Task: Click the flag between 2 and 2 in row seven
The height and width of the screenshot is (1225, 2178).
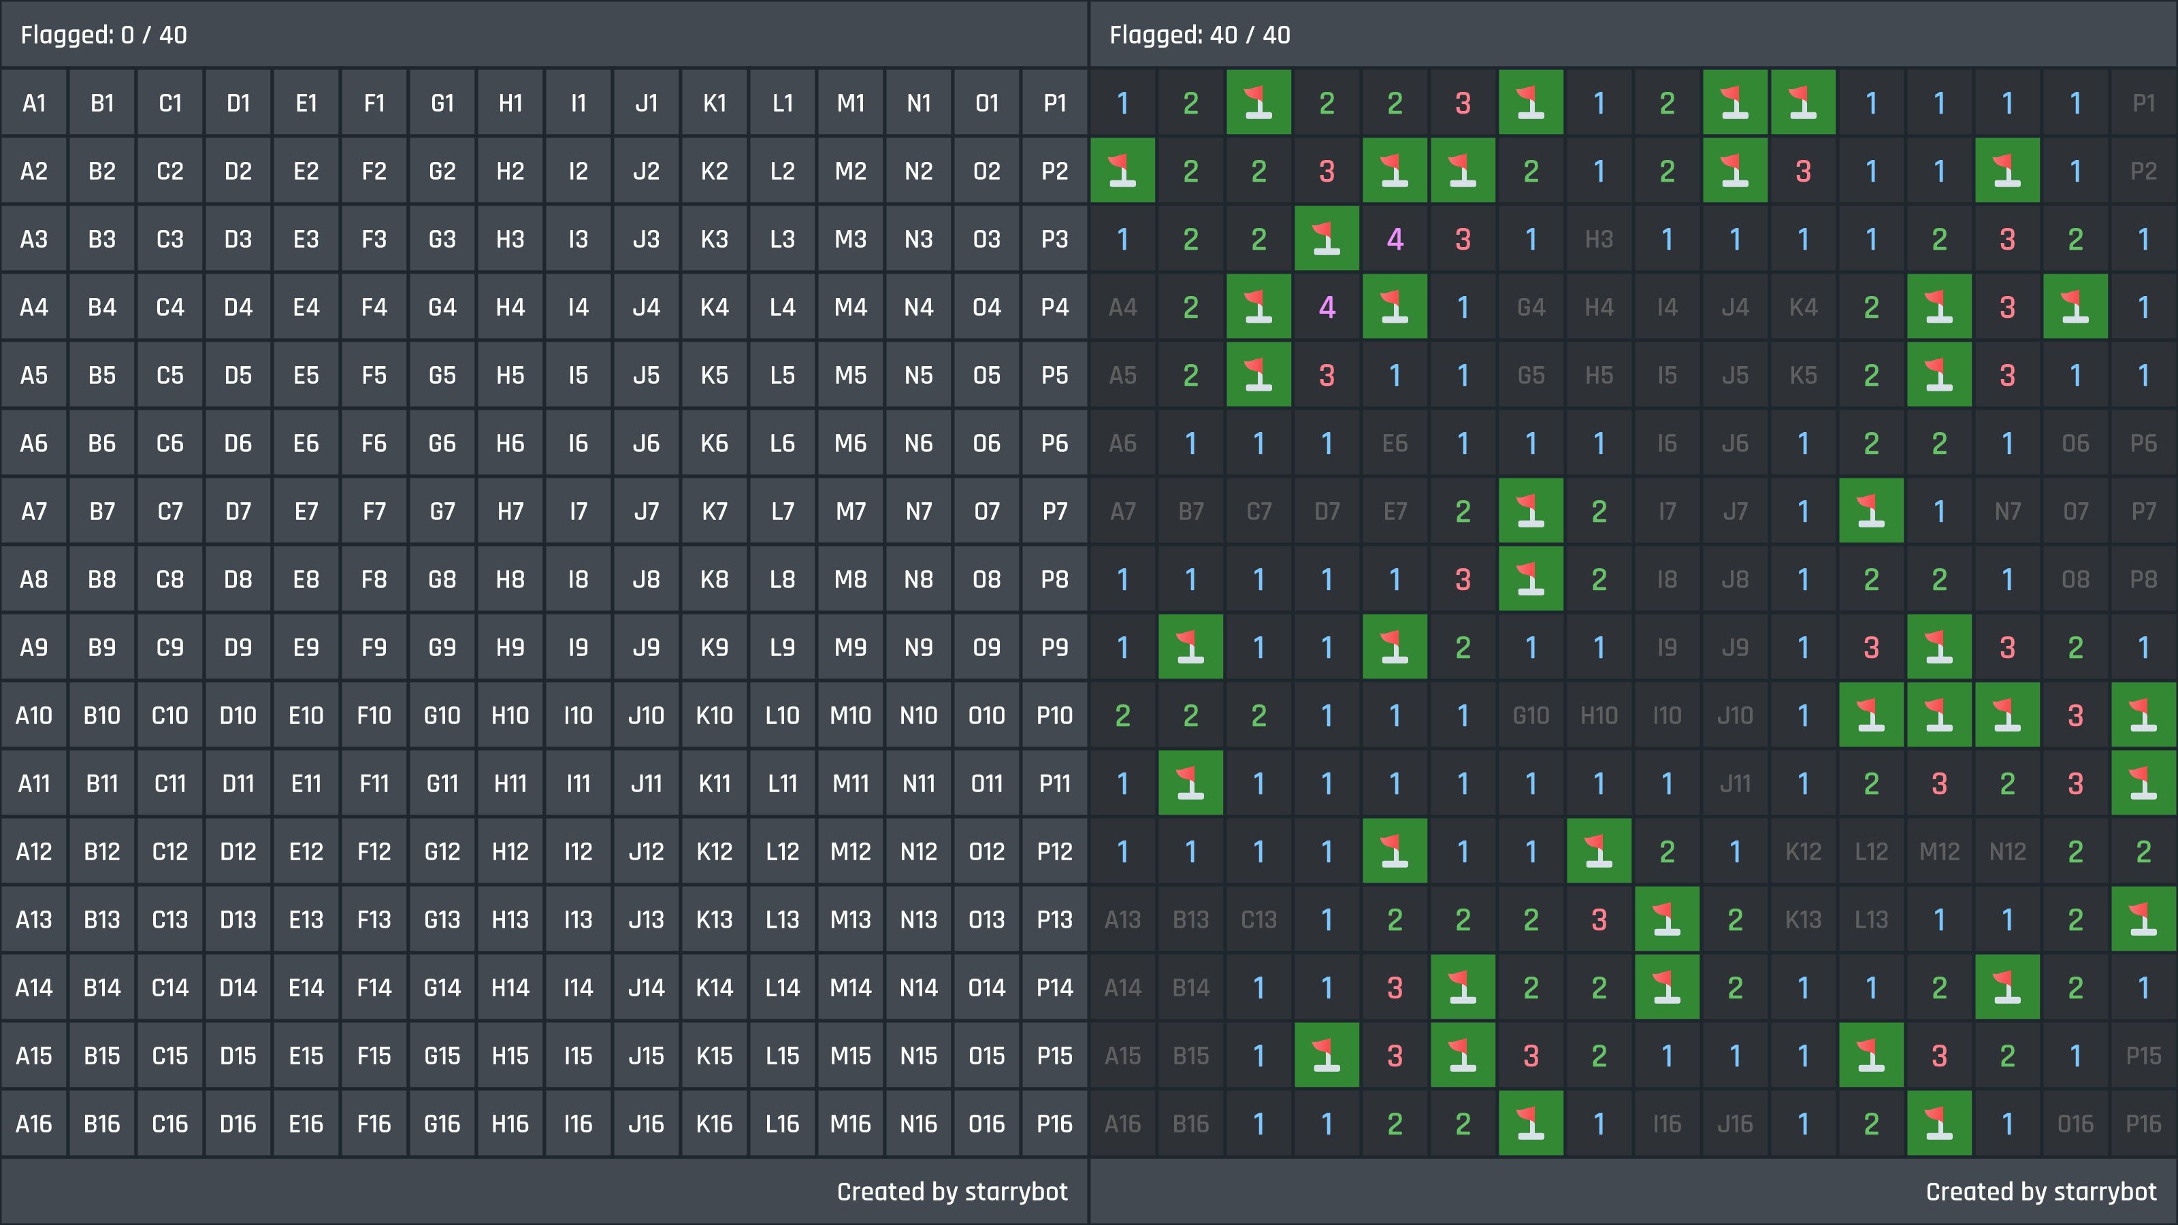Action: click(1530, 512)
